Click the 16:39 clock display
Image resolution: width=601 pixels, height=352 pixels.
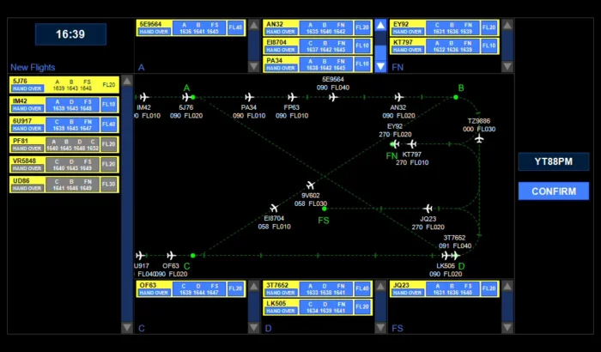pyautogui.click(x=70, y=34)
